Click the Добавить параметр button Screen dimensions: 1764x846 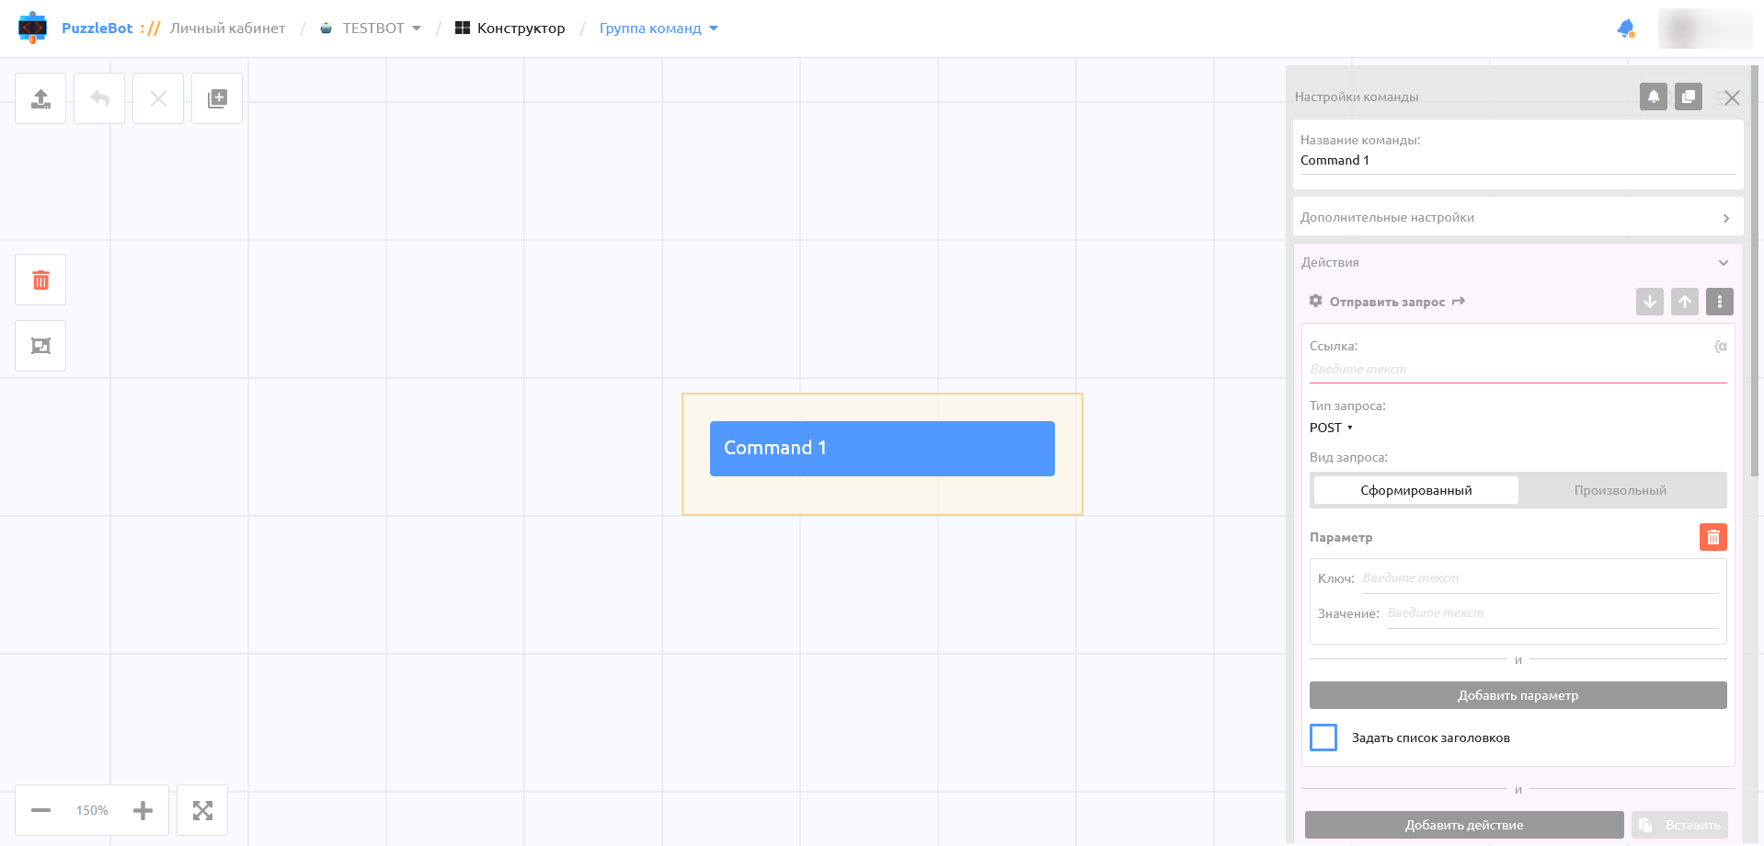coord(1518,695)
